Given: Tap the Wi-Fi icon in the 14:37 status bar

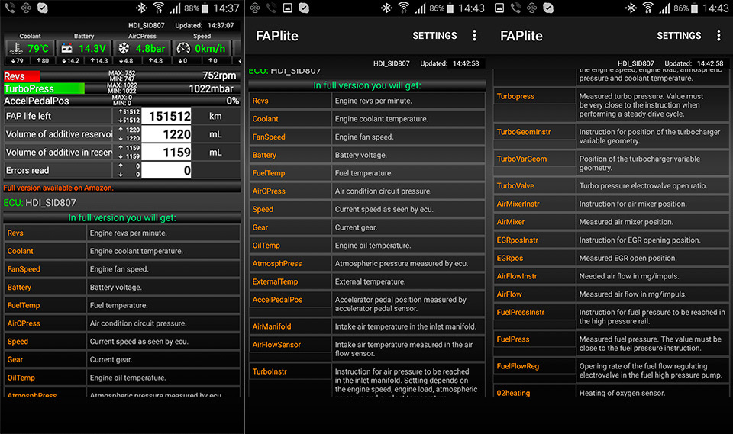Looking at the screenshot, I should 159,8.
